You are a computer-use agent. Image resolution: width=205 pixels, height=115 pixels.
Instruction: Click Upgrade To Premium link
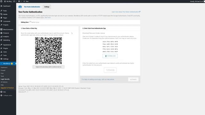7,88
